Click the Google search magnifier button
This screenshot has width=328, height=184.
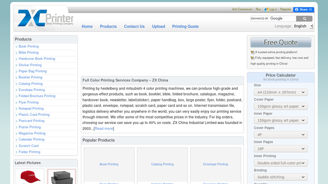click(x=304, y=18)
